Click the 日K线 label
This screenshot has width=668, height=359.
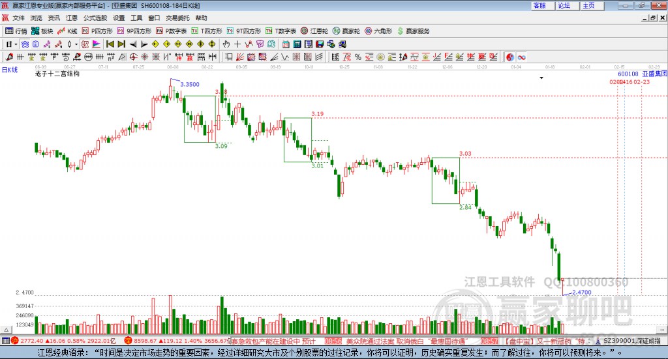[10, 70]
